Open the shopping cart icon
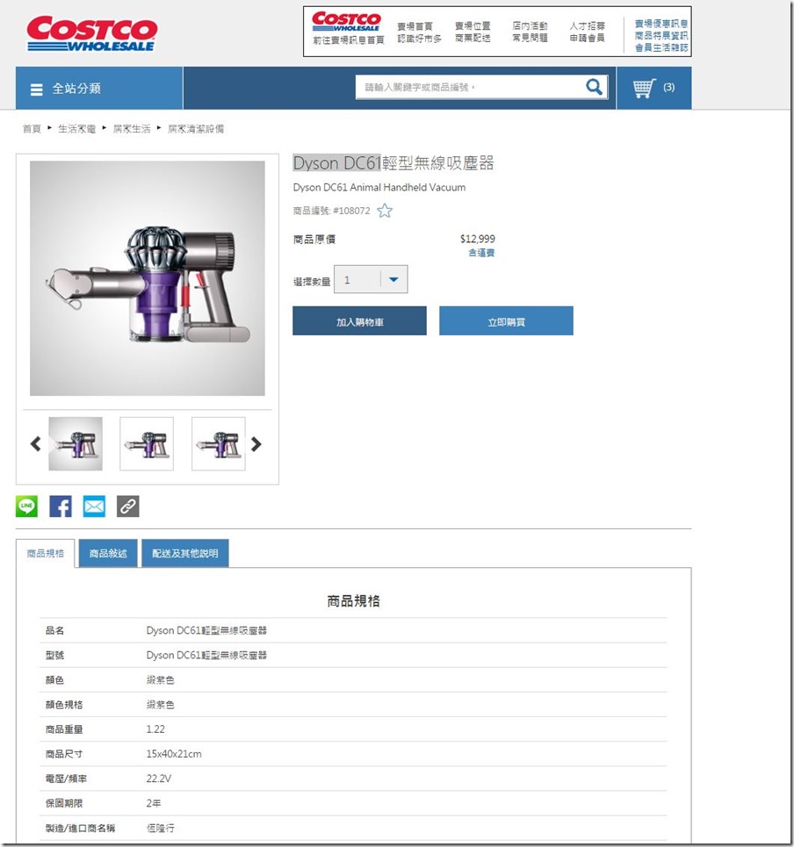Image resolution: width=794 pixels, height=847 pixels. tap(645, 88)
